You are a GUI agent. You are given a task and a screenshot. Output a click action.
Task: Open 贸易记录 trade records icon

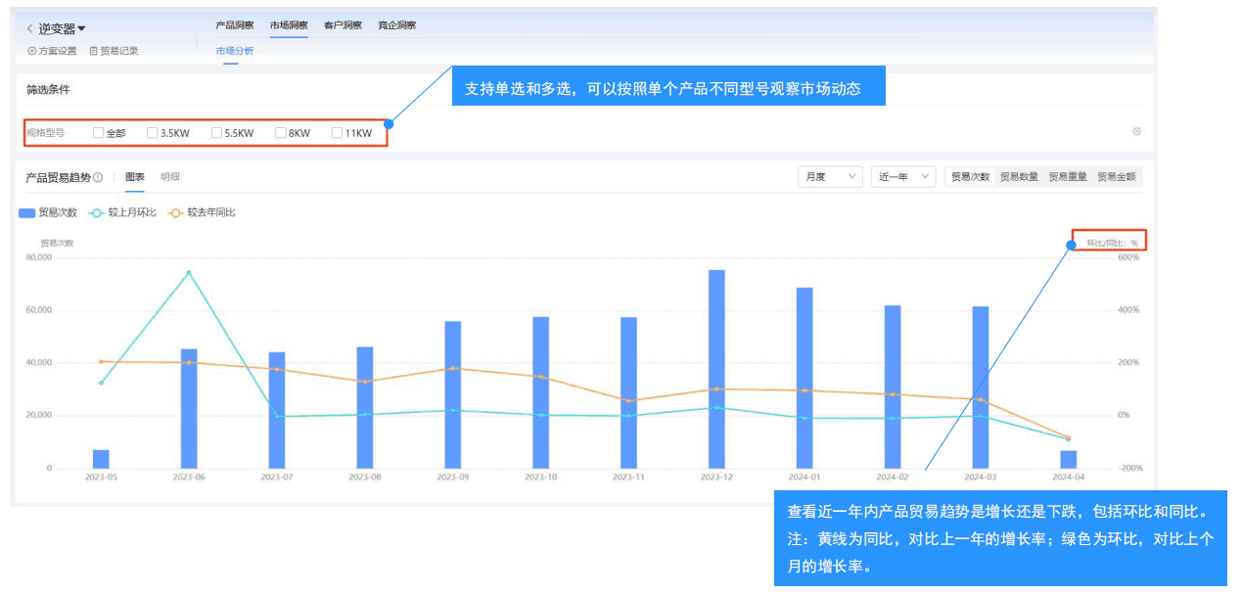(92, 51)
